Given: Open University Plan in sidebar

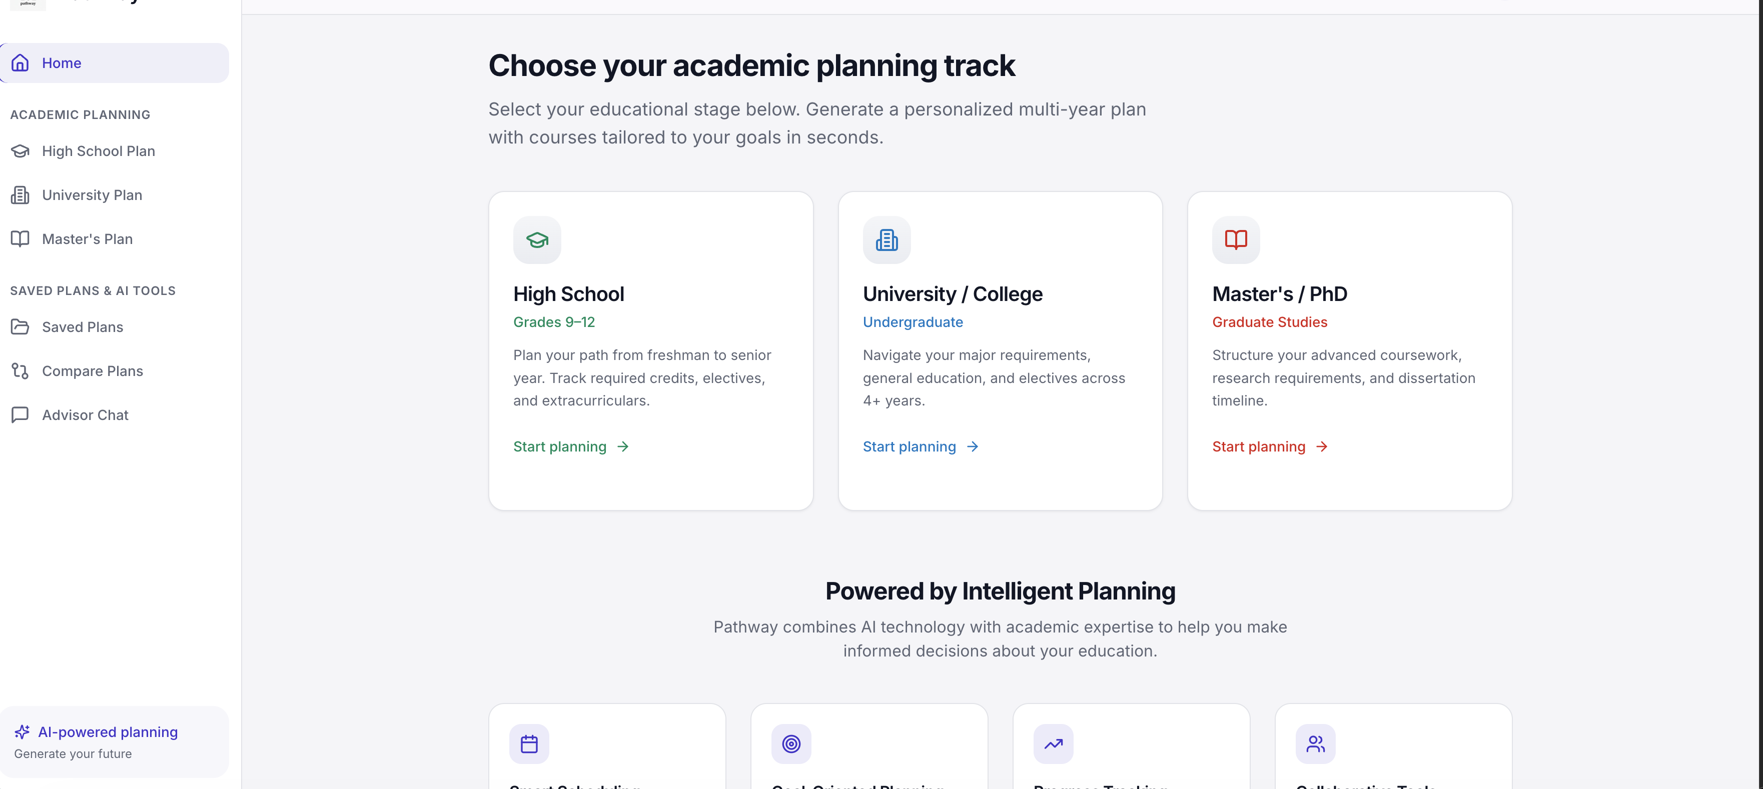Looking at the screenshot, I should (x=92, y=195).
